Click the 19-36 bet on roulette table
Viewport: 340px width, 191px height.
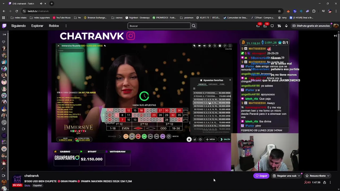coord(176,128)
